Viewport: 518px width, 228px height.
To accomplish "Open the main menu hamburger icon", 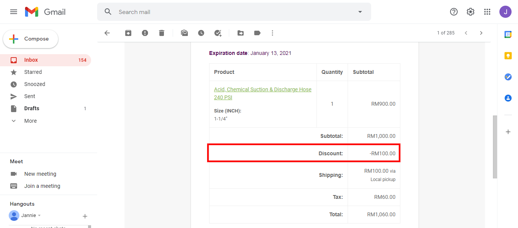I will pyautogui.click(x=14, y=12).
